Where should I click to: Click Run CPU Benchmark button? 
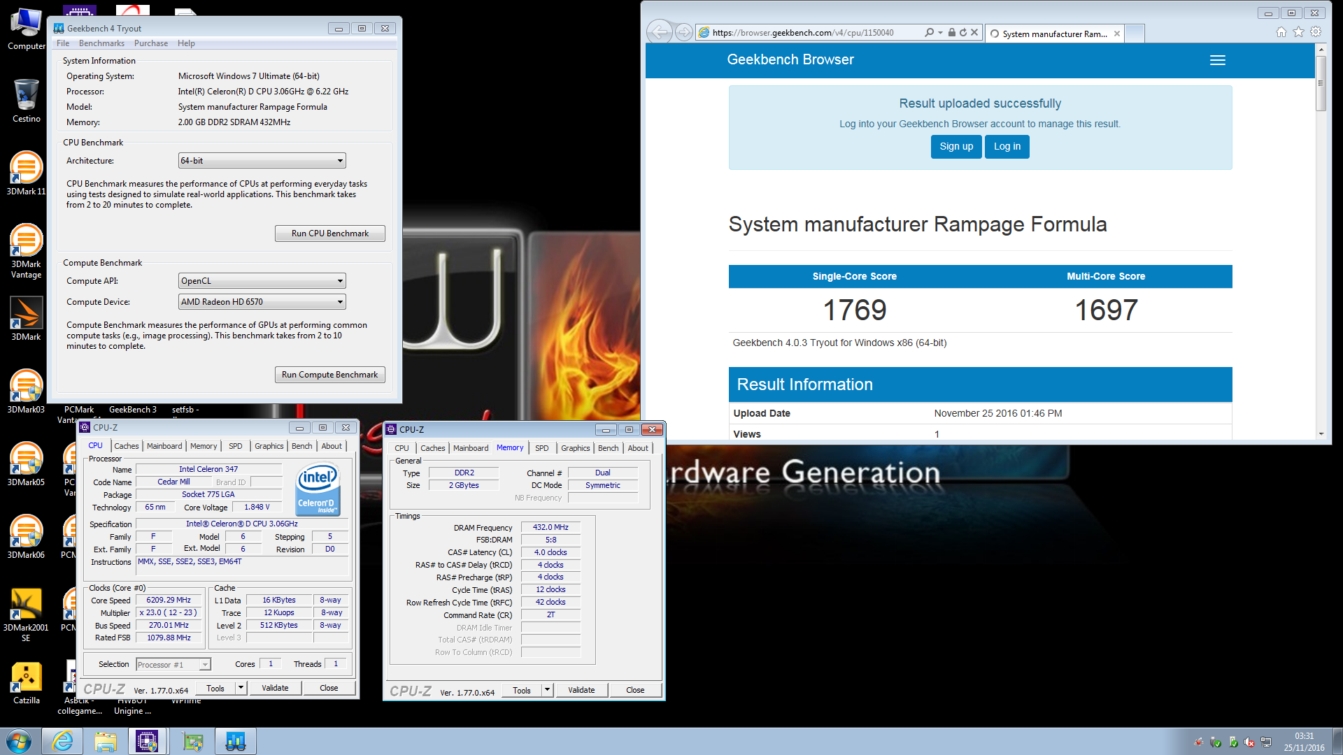(330, 233)
